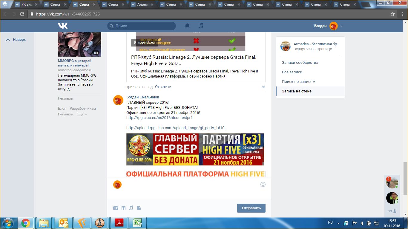The image size is (408, 229).
Task: Expand the Богдан profile dropdown menu
Action: 341,26
